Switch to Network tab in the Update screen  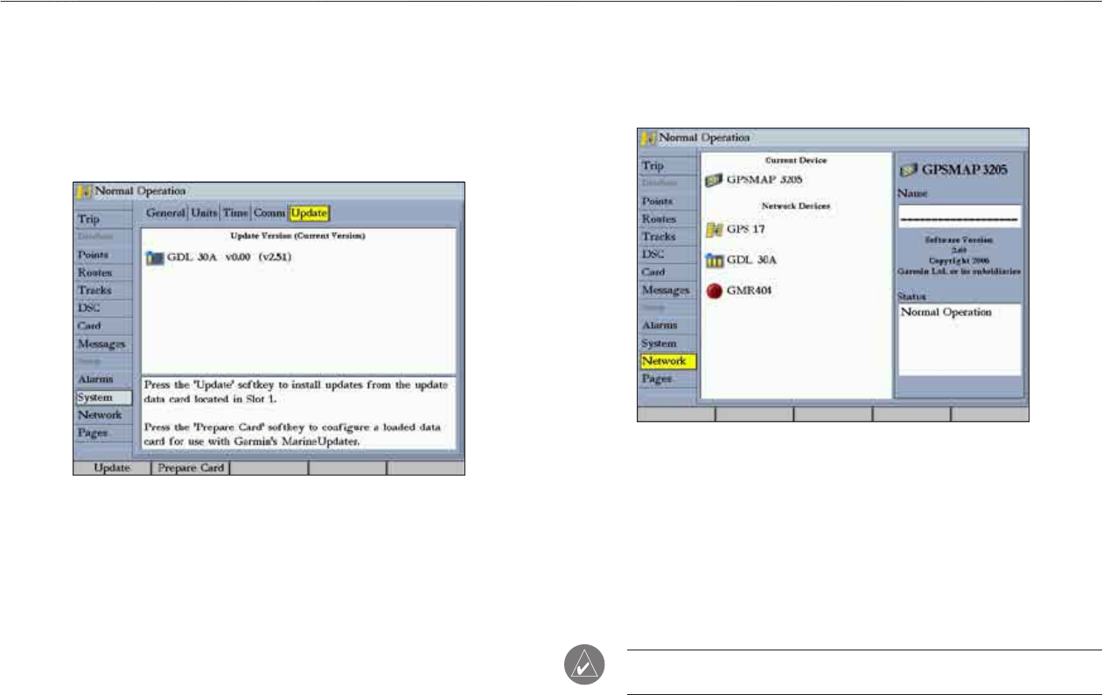(x=102, y=415)
